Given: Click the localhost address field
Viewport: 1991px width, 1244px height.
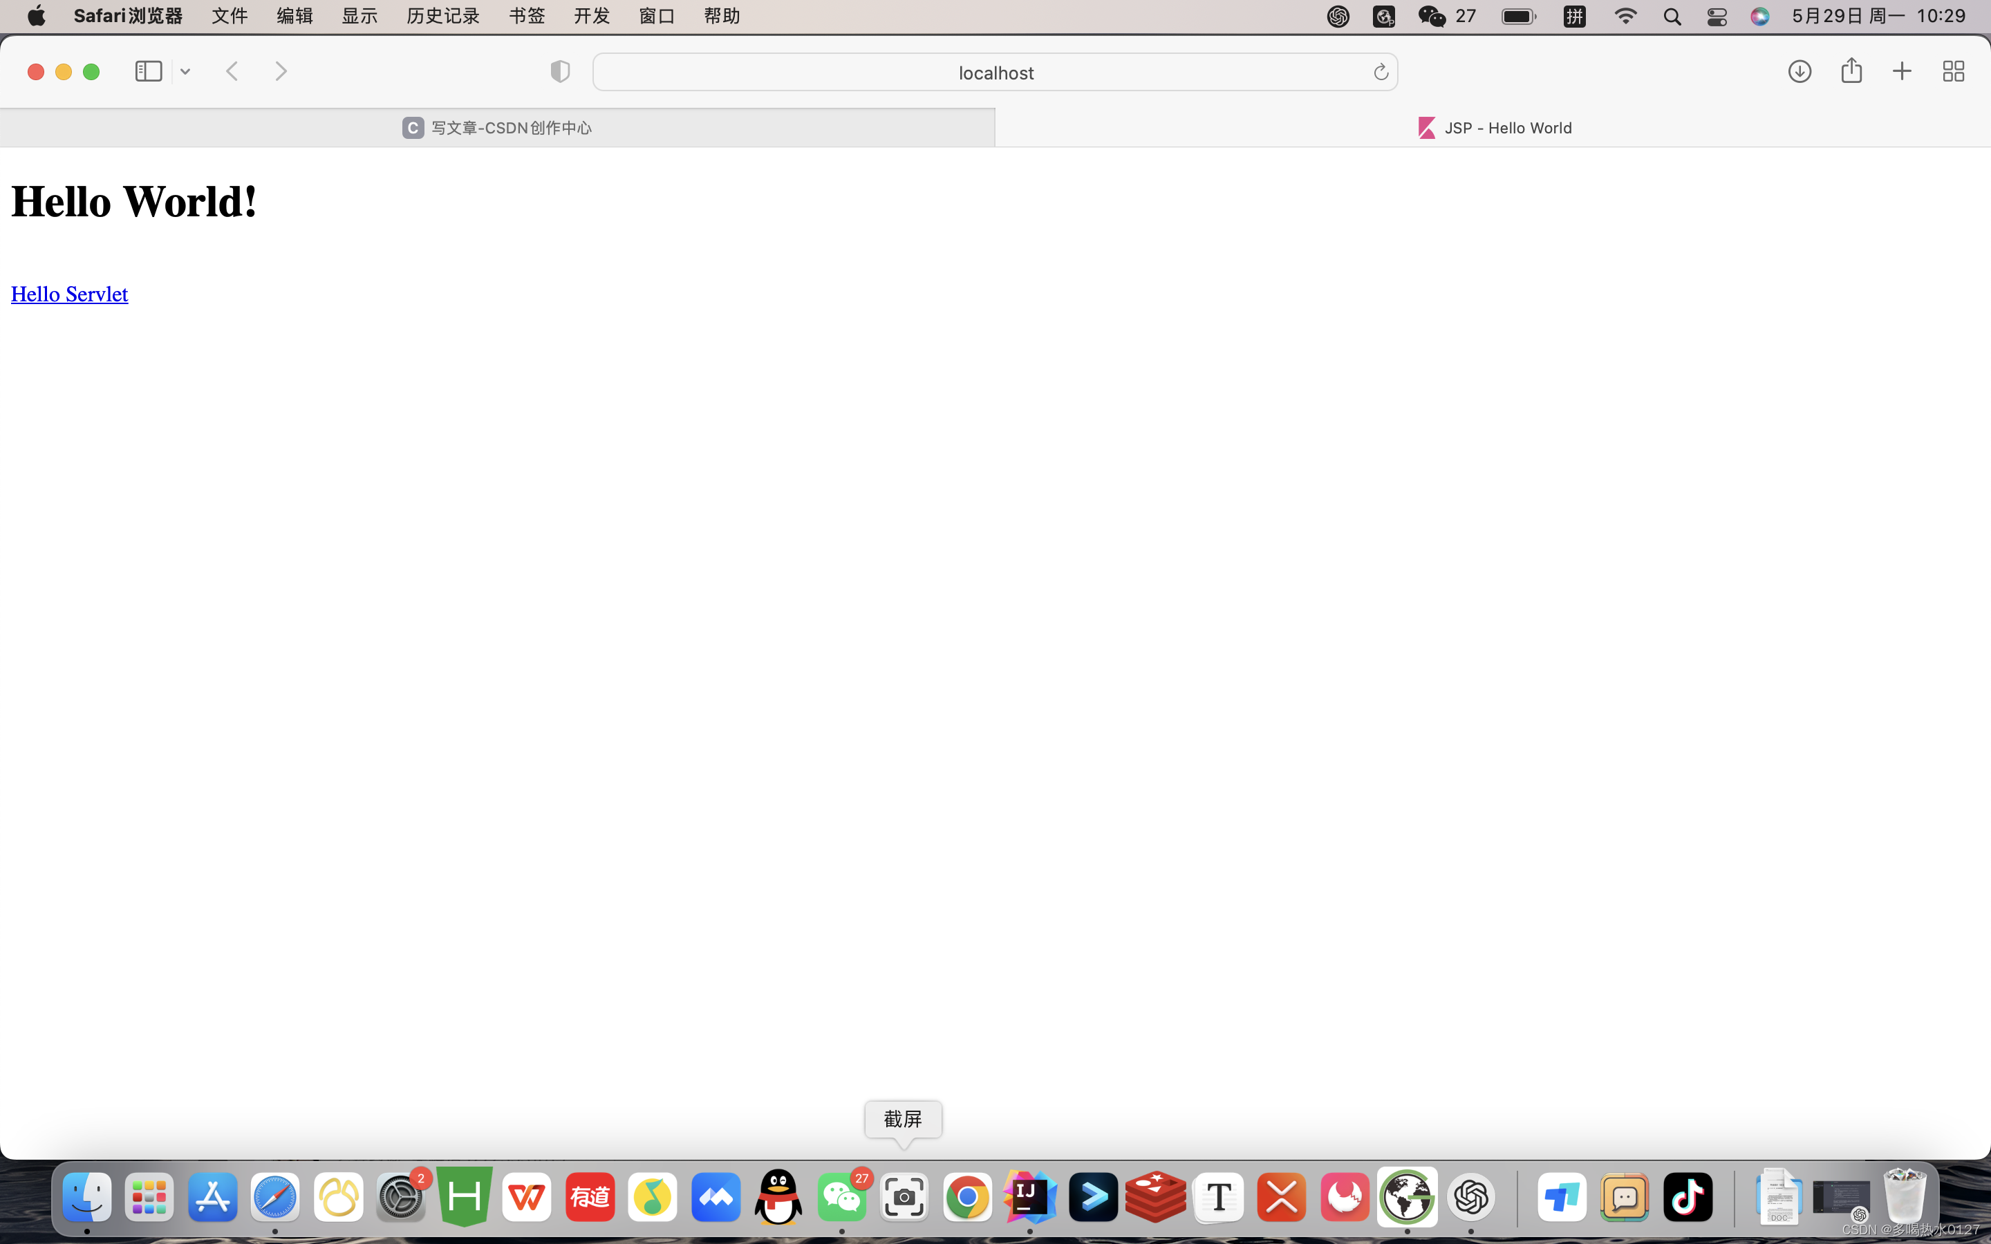Looking at the screenshot, I should tap(995, 73).
